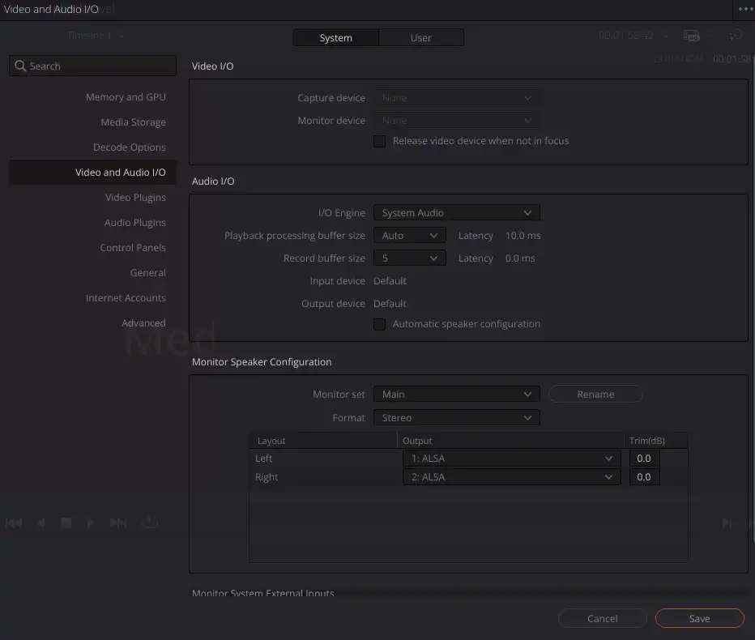Toggle Release video device when not in focus
The width and height of the screenshot is (755, 640).
click(x=379, y=141)
